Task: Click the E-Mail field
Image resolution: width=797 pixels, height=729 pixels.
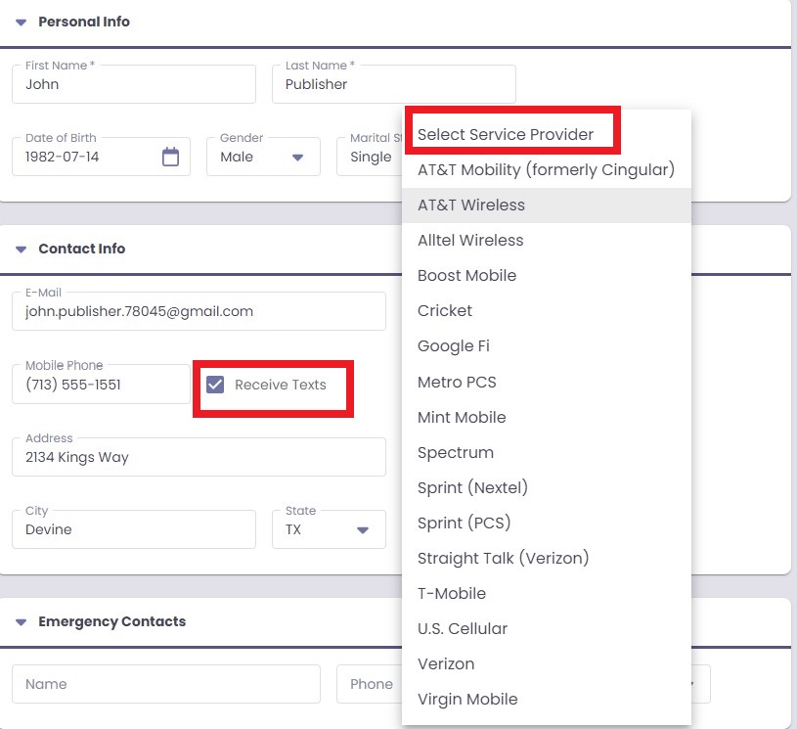Action: [199, 311]
